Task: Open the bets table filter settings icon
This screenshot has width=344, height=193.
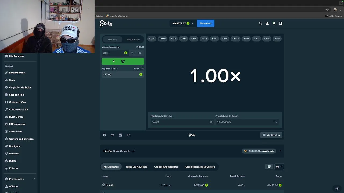Action: click(269, 167)
